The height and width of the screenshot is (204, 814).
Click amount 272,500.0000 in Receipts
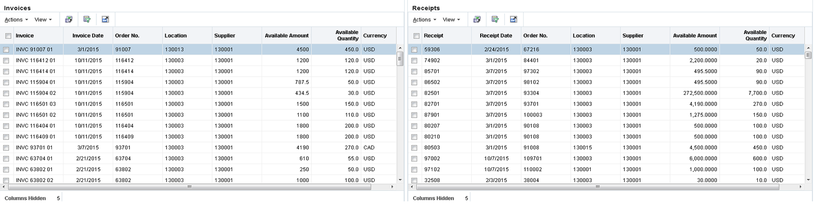point(700,93)
